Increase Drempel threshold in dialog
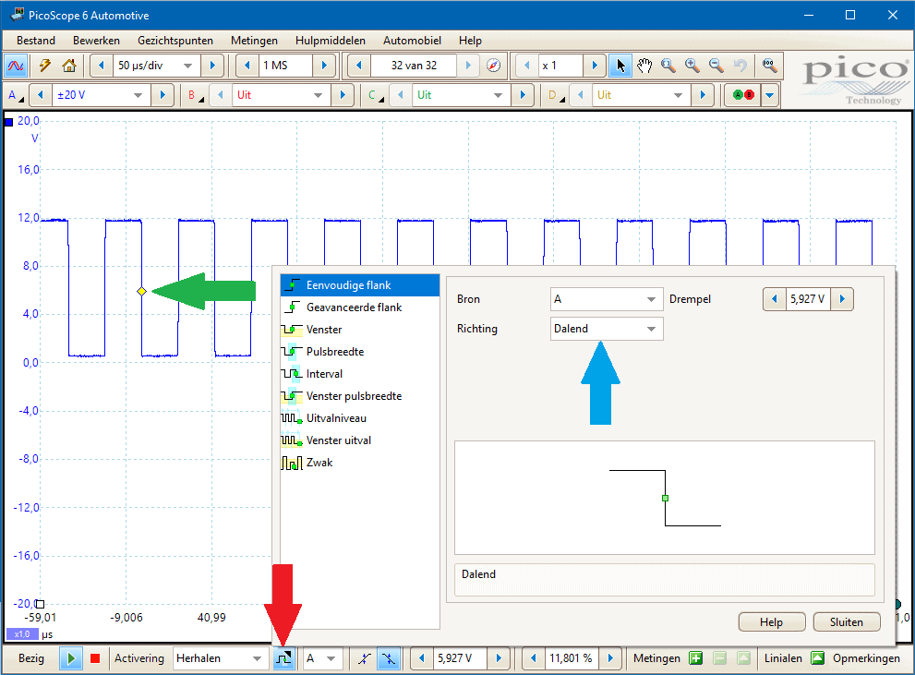 [x=842, y=299]
